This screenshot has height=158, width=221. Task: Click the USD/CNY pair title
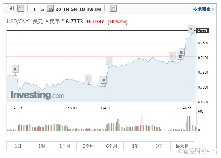tap(18, 22)
